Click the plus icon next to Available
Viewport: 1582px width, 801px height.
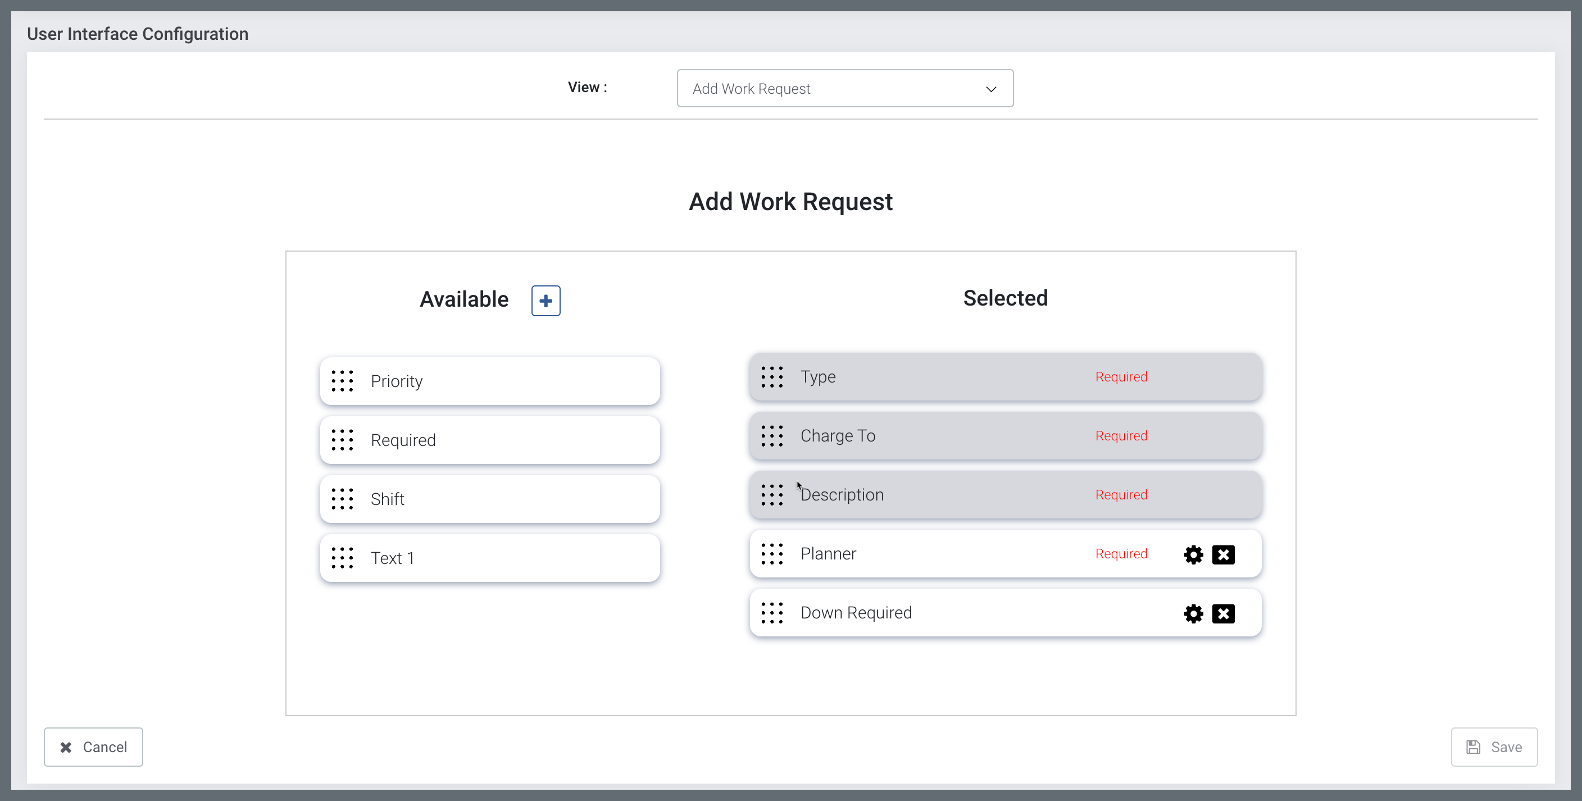point(545,301)
